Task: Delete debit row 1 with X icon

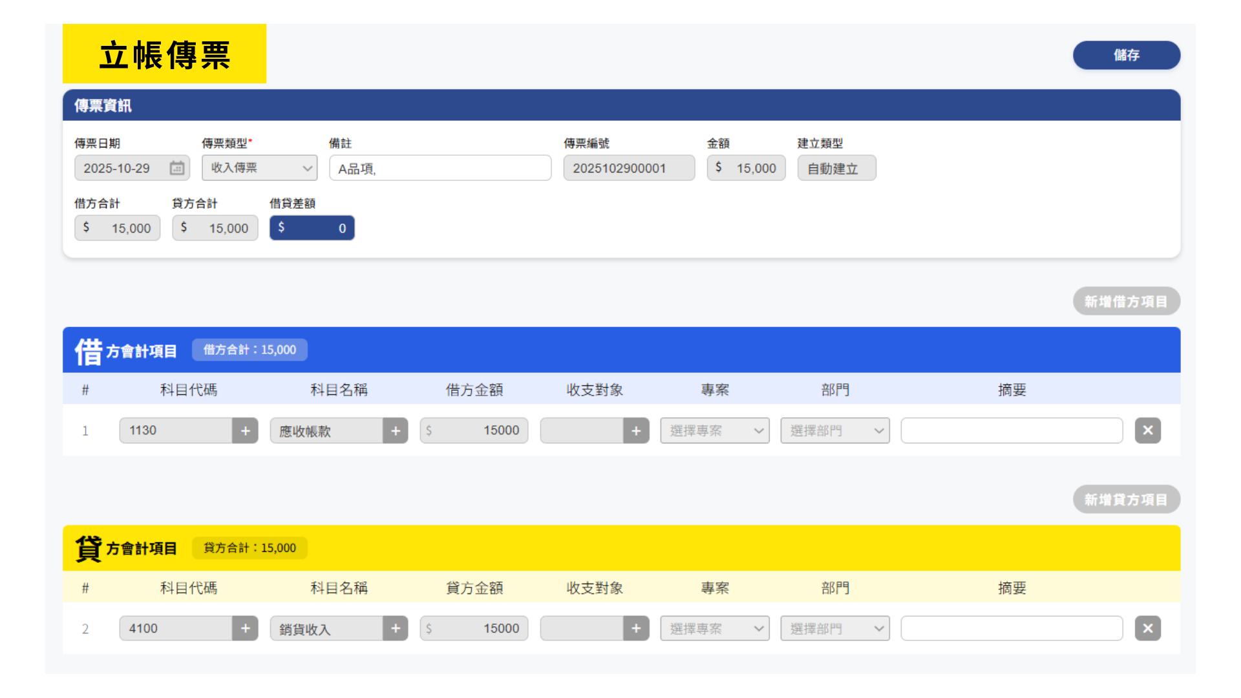Action: pos(1147,430)
